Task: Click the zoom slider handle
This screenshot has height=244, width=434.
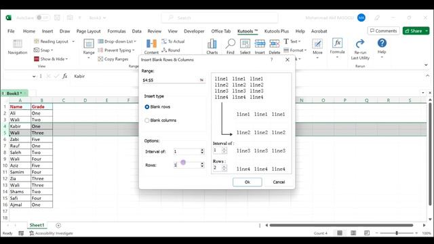Action: click(397, 233)
